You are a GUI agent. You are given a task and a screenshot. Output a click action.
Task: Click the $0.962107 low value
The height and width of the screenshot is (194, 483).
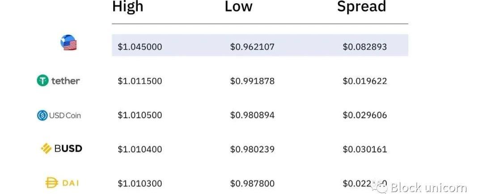click(252, 47)
